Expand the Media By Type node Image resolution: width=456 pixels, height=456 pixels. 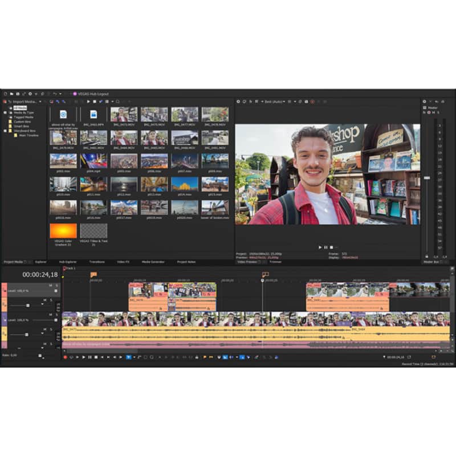click(5, 112)
